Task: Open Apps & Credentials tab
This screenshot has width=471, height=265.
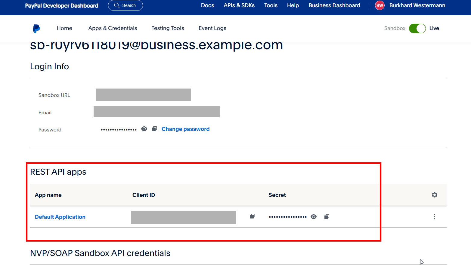Action: tap(113, 28)
